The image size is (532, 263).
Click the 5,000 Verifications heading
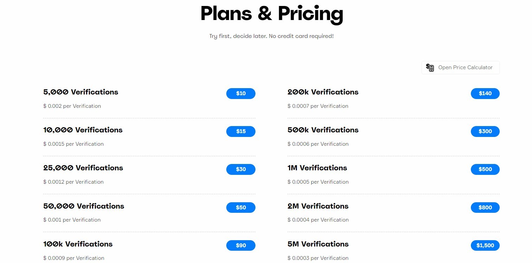click(x=81, y=92)
